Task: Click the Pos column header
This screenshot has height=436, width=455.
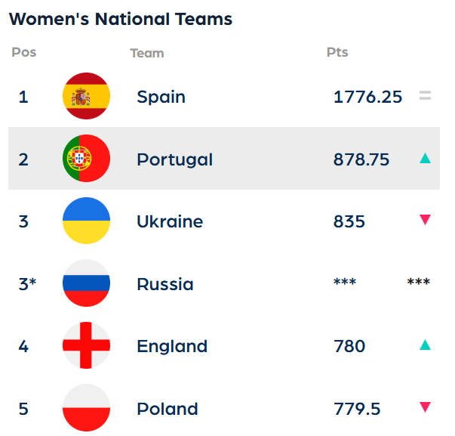Action: point(24,53)
